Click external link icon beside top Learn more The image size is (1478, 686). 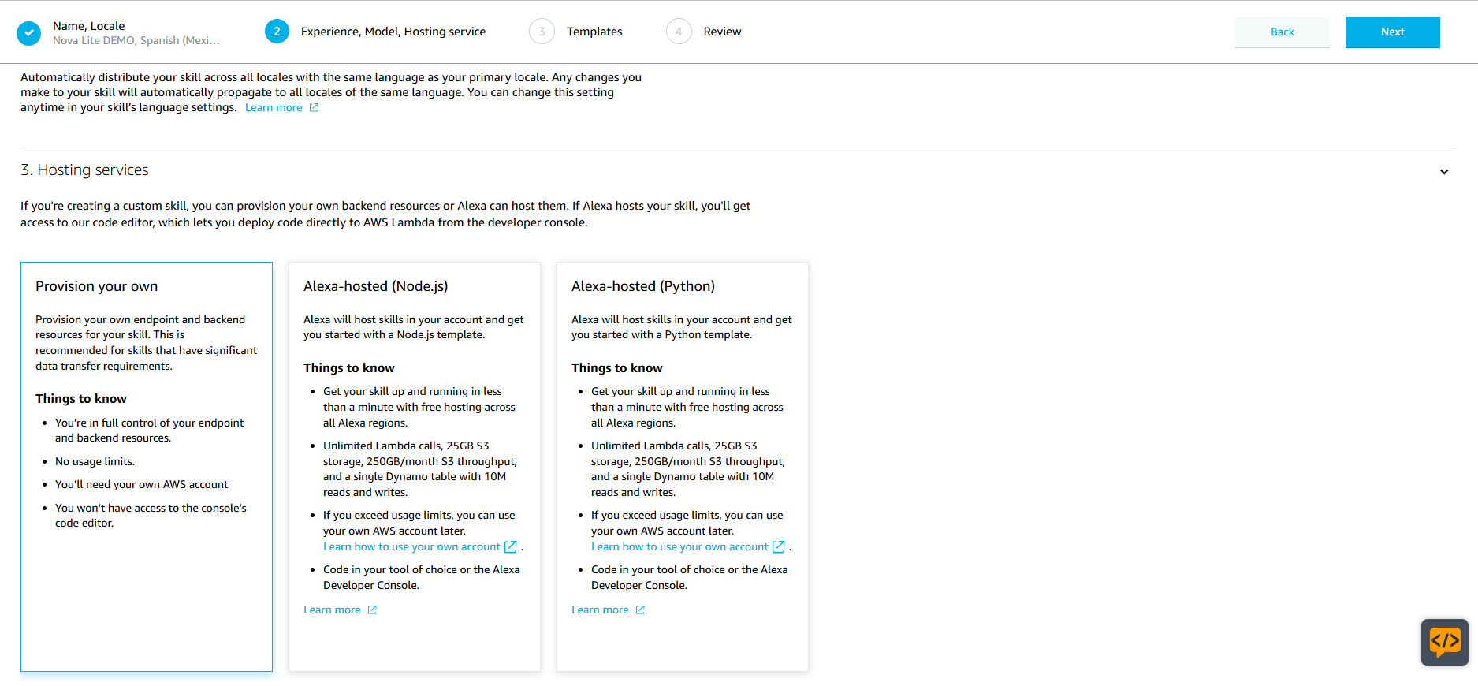[x=314, y=108]
